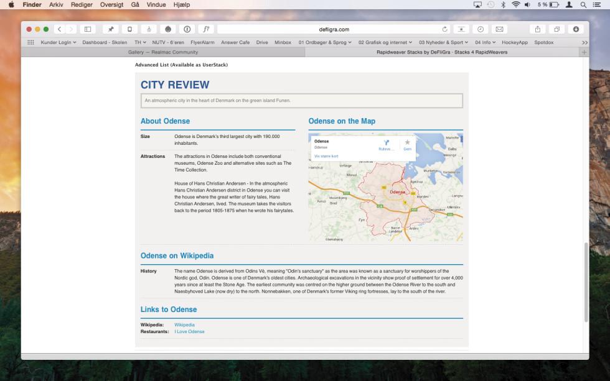Open the Spotdox bookmark

pos(544,42)
